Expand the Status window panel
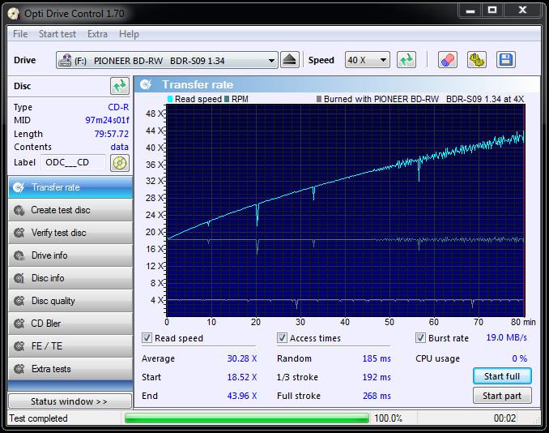 click(70, 401)
